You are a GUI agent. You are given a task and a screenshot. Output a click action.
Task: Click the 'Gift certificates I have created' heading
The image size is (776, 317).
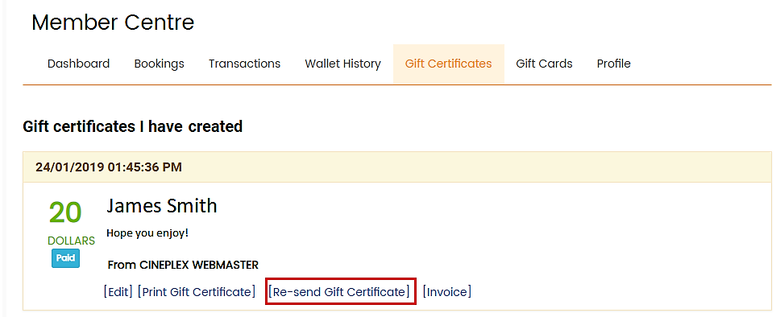coord(133,127)
